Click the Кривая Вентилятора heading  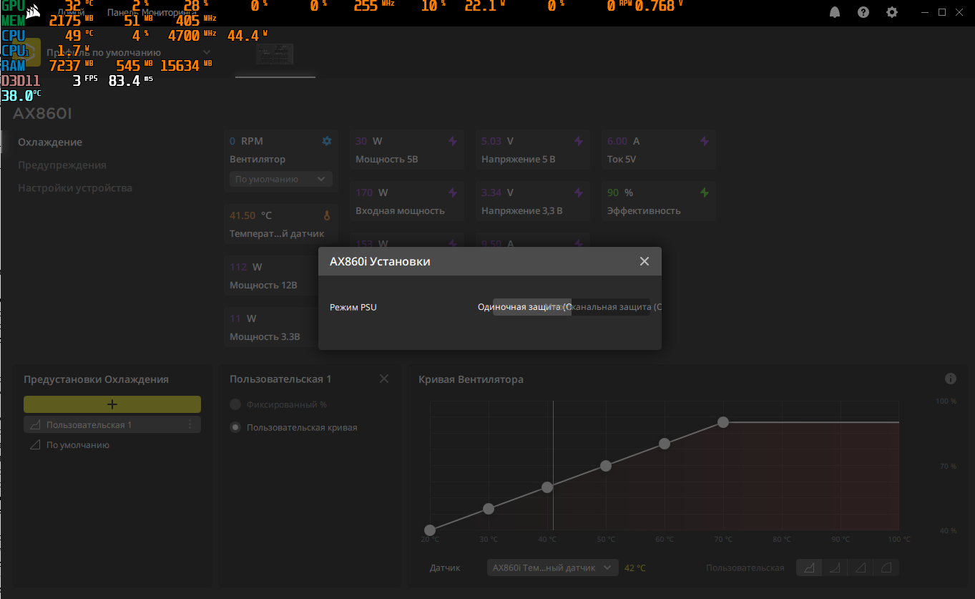click(471, 379)
